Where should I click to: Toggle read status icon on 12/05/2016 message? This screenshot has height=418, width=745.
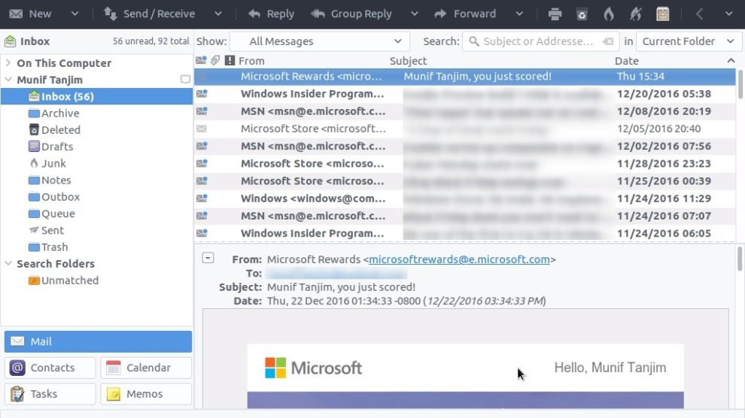pyautogui.click(x=202, y=129)
